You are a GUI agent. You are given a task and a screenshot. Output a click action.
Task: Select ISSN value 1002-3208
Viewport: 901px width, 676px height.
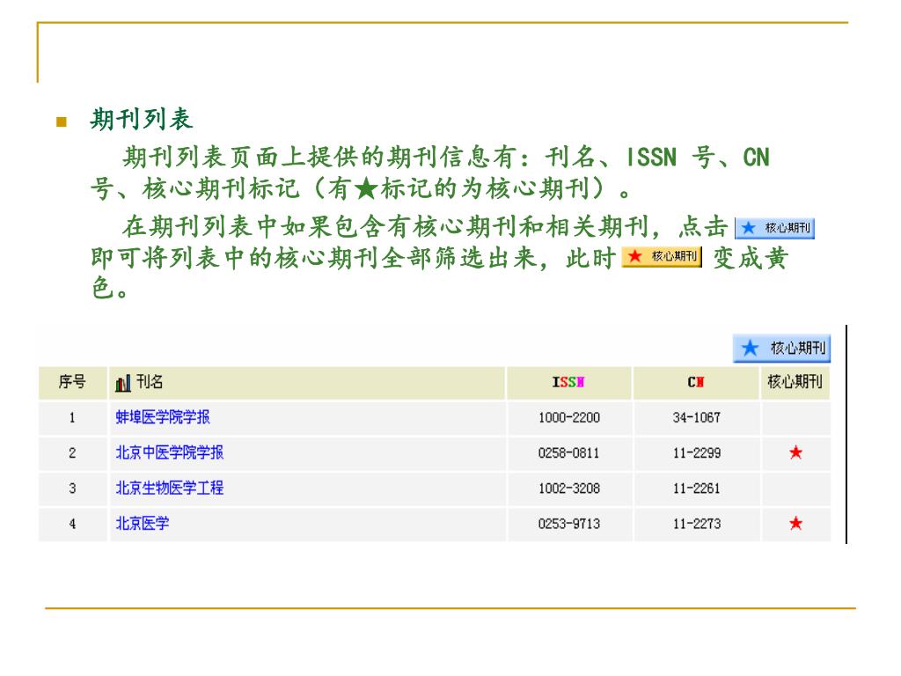(x=569, y=489)
